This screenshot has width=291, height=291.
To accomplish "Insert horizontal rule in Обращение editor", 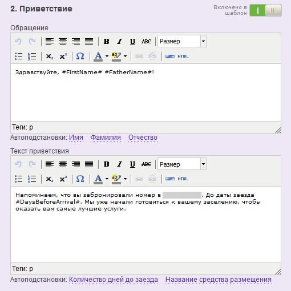I will click(x=170, y=56).
